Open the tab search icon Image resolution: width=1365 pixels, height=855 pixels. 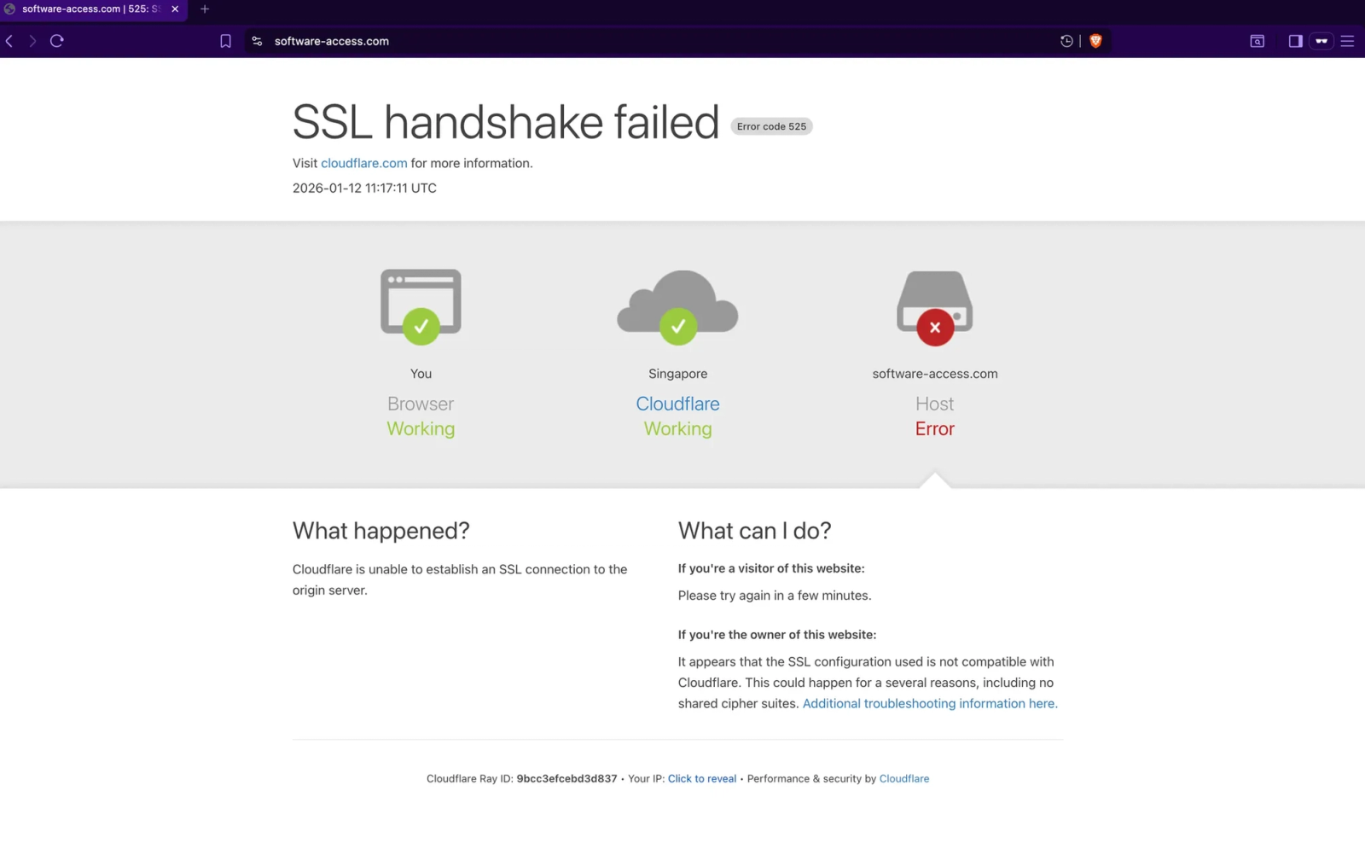point(1257,40)
